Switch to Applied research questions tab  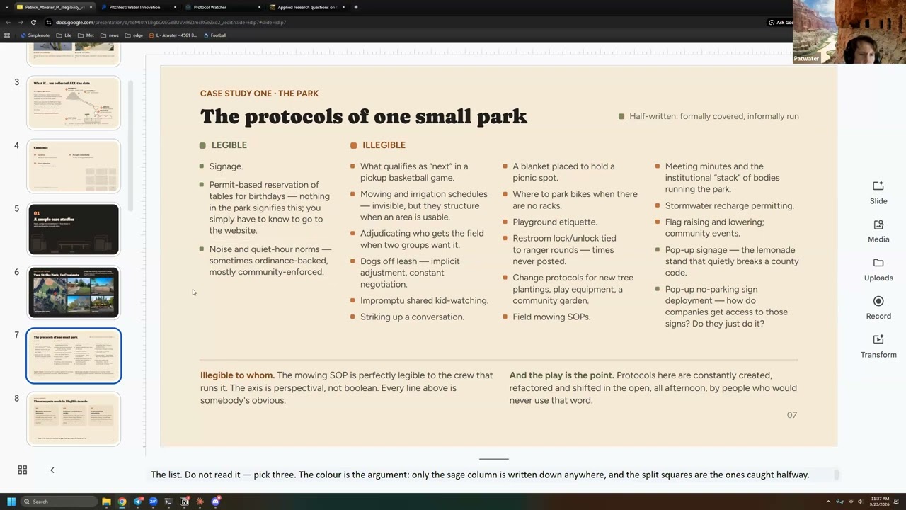306,7
